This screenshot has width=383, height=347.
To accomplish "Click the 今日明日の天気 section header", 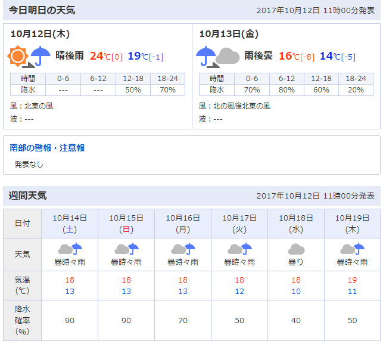I will tap(42, 10).
